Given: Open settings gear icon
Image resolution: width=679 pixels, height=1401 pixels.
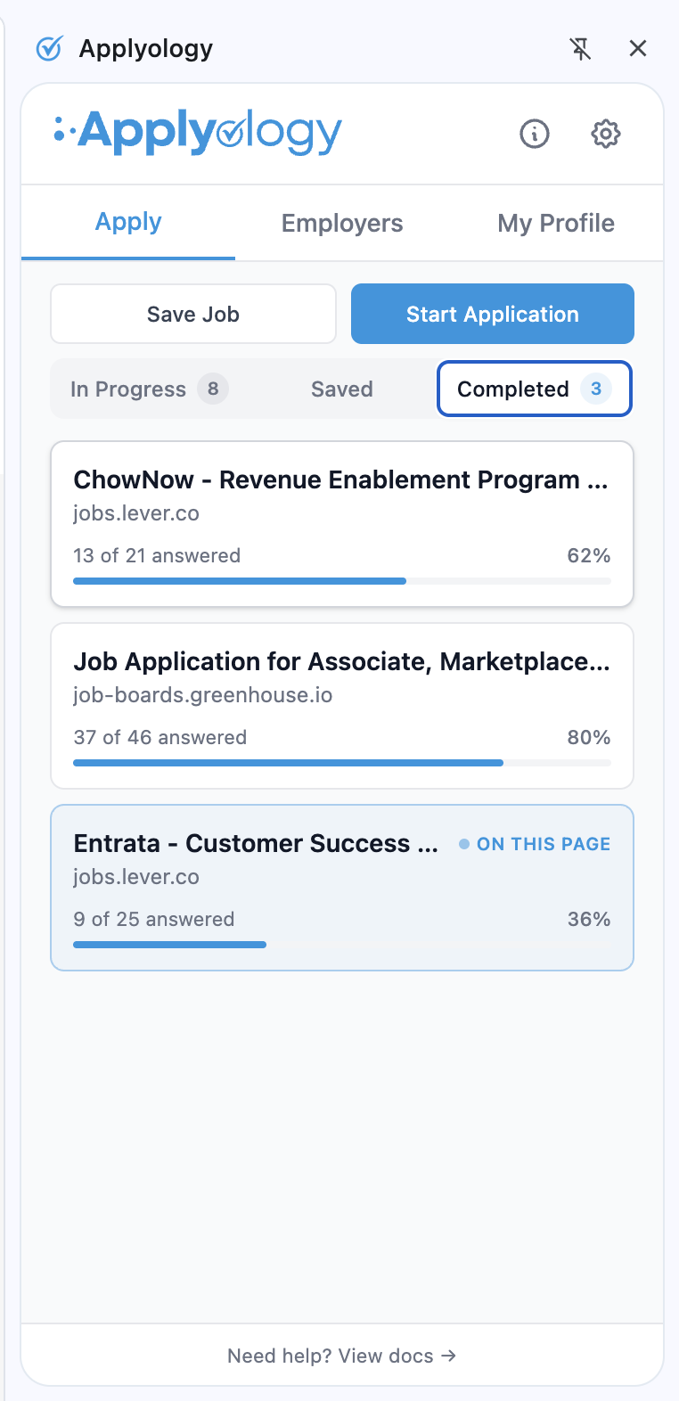Looking at the screenshot, I should pyautogui.click(x=606, y=134).
